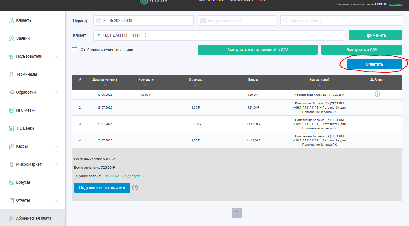Click the Выгрузить в CSV button
This screenshot has width=409, height=226.
click(x=362, y=50)
